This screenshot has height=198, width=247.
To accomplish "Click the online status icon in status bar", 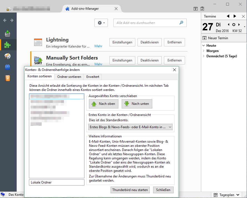I will [x=3, y=195].
